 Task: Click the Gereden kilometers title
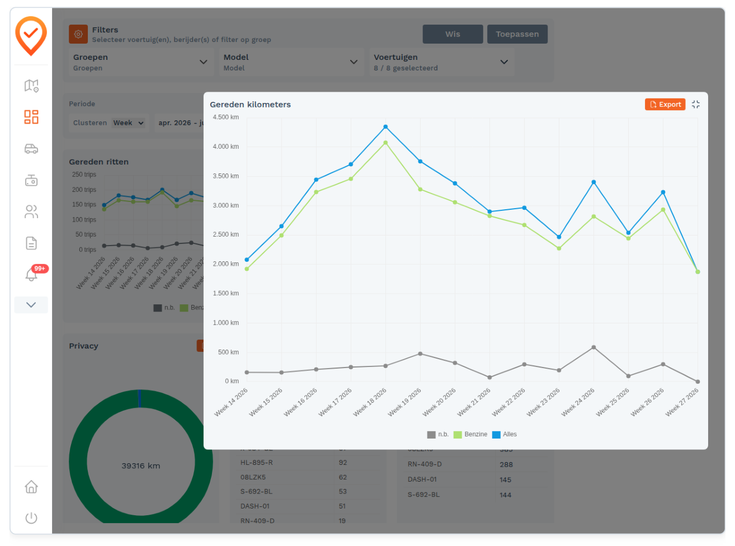[x=250, y=105]
